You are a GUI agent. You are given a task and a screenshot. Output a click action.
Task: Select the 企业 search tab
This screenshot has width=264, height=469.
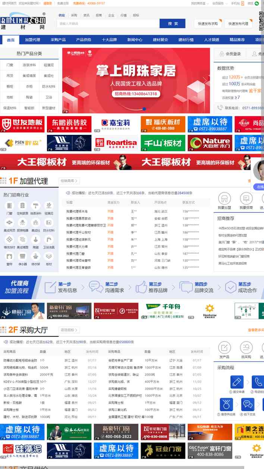click(x=111, y=15)
